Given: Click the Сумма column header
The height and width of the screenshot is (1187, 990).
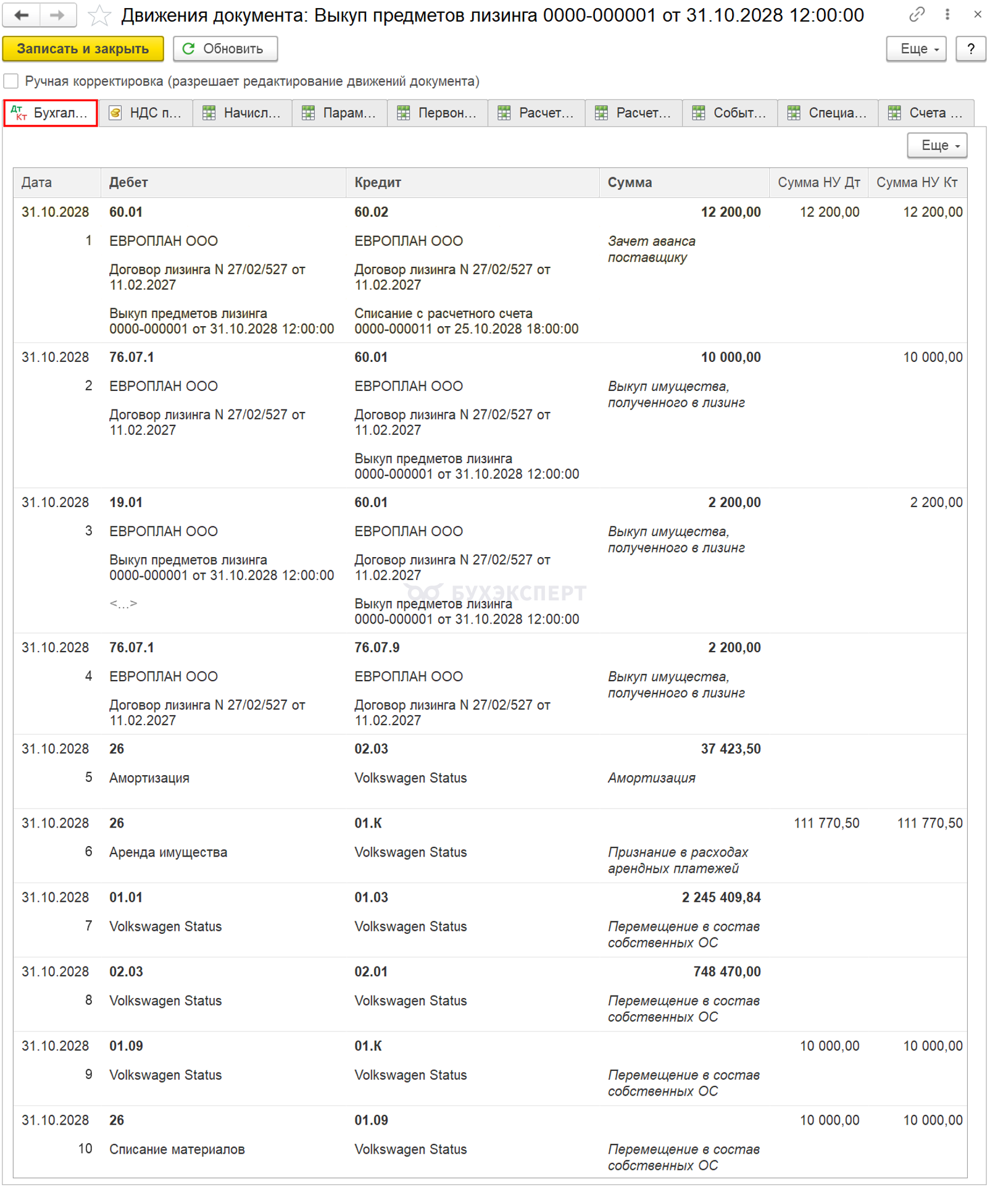Looking at the screenshot, I should click(684, 182).
